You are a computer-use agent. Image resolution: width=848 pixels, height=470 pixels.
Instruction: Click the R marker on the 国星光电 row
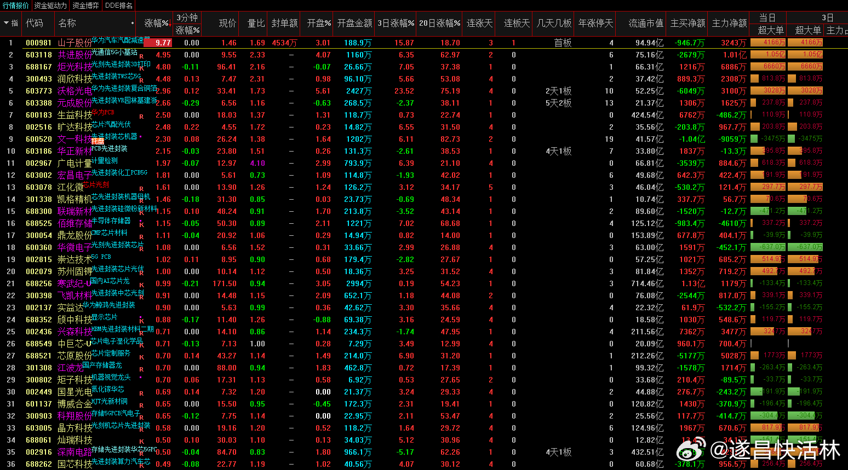point(142,393)
